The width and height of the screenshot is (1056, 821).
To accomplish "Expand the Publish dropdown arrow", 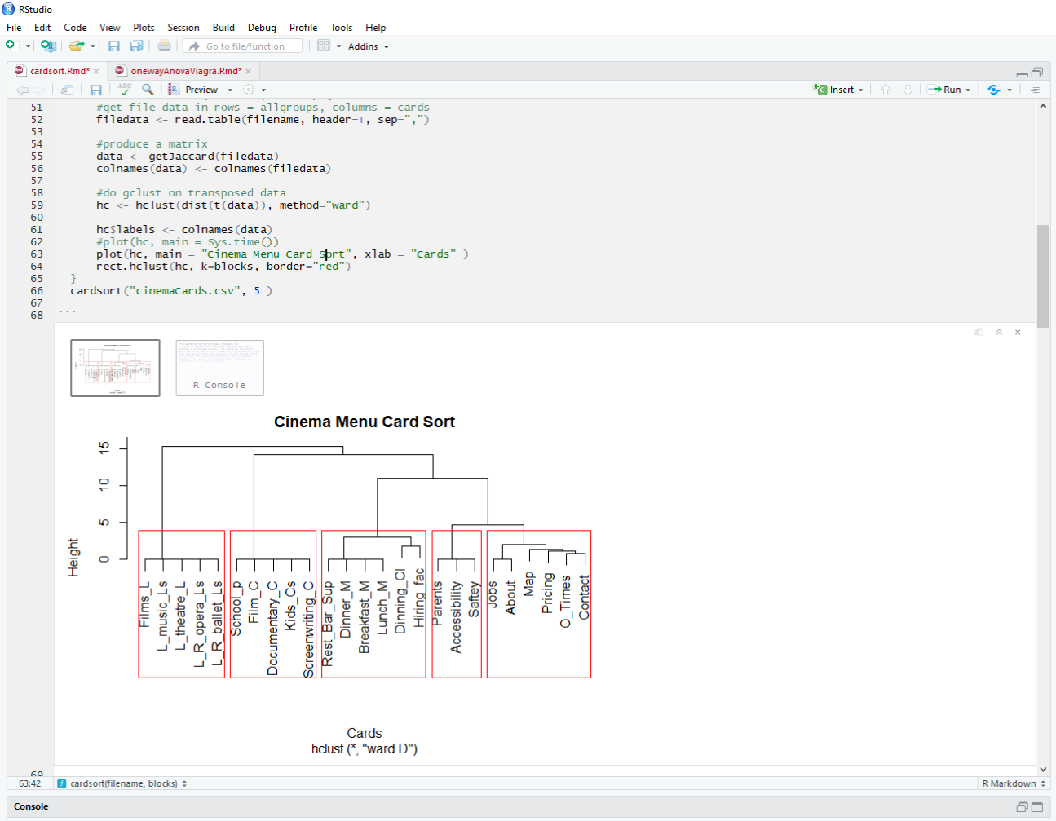I will 1010,90.
